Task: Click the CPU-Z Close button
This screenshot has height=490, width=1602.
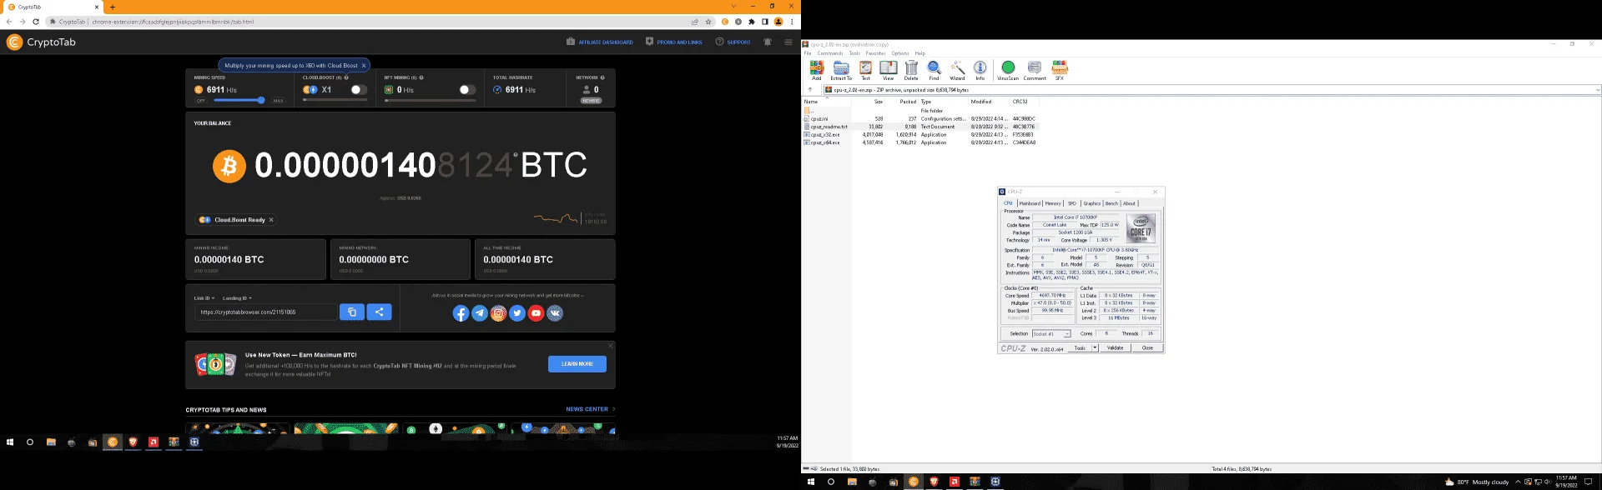Action: tap(1146, 347)
